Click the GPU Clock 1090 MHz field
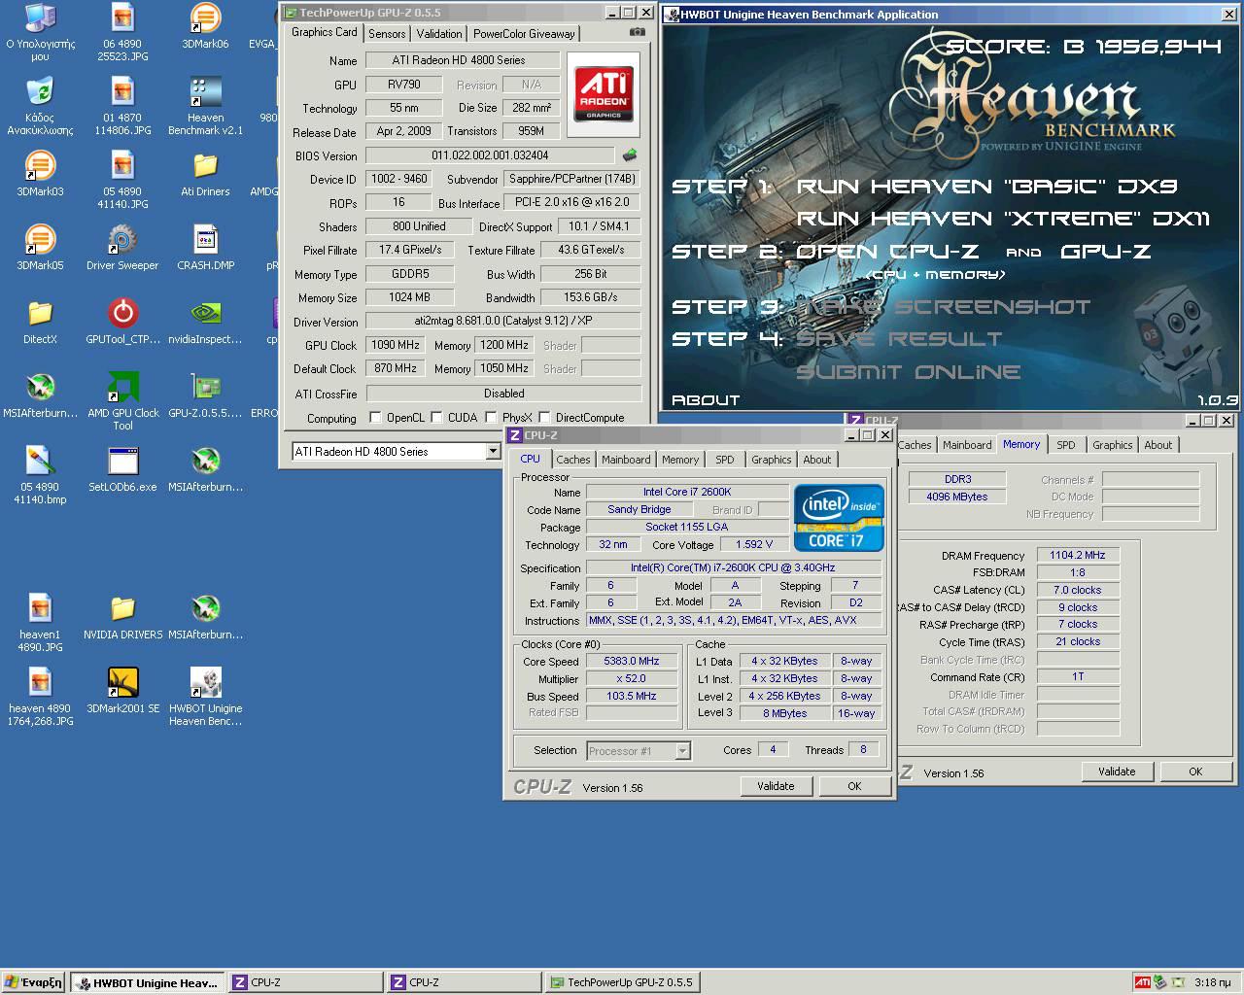 click(x=397, y=345)
